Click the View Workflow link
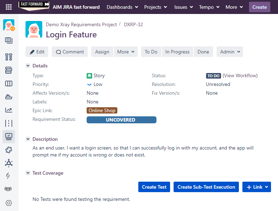Image resolution: width=278 pixels, height=211 pixels. point(240,76)
